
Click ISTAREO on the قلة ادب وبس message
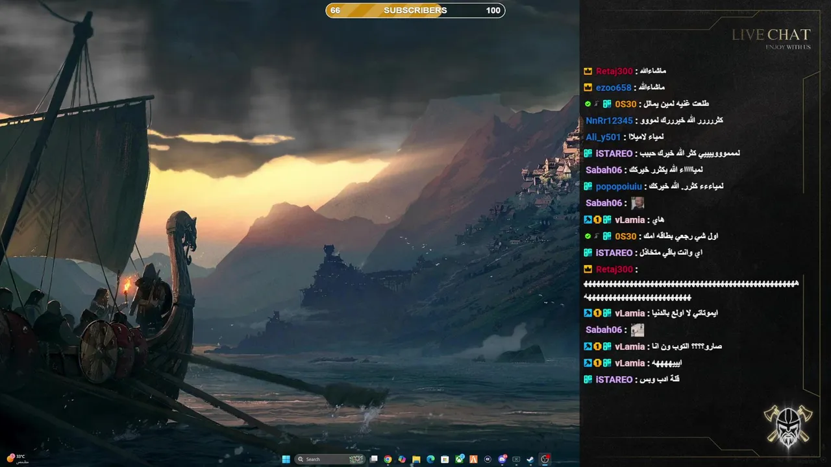[x=614, y=379]
